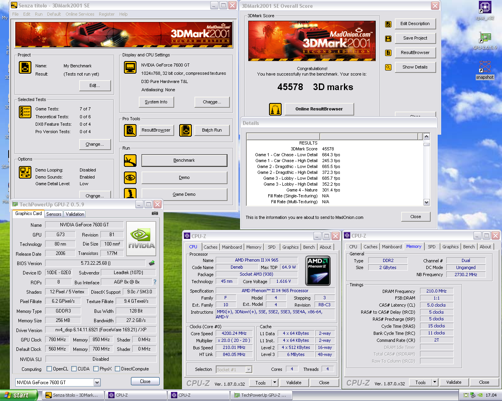502x401 pixels.
Task: Click the Options computer icon
Action: [25, 172]
